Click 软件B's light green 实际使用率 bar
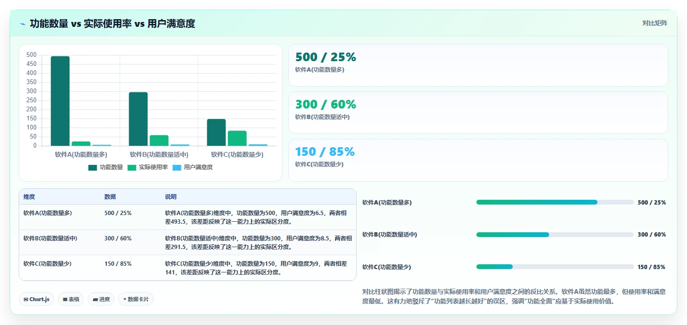This screenshot has height=325, width=687. click(159, 141)
